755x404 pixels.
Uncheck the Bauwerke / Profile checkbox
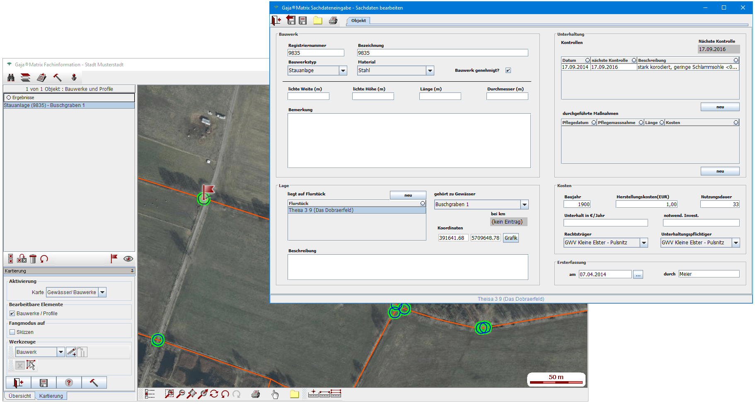coord(12,314)
